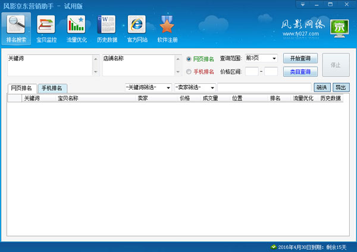This screenshot has height=252, width=357.
Task: Click the 店铺名称 box scroll-up arrow
Action: [x=178, y=59]
